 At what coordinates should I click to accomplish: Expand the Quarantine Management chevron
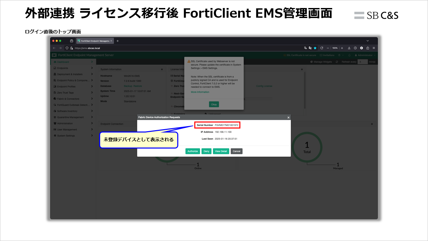(92, 117)
